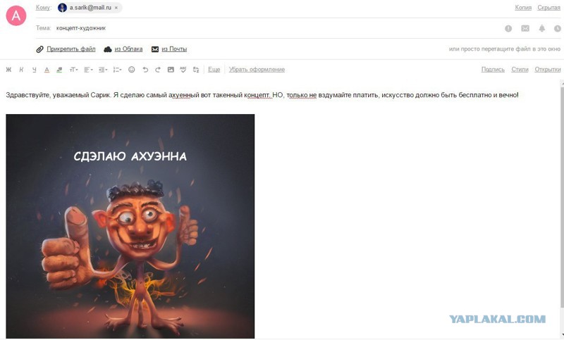The width and height of the screenshot is (564, 340).
Task: Add a Копия recipient field
Action: click(x=523, y=8)
